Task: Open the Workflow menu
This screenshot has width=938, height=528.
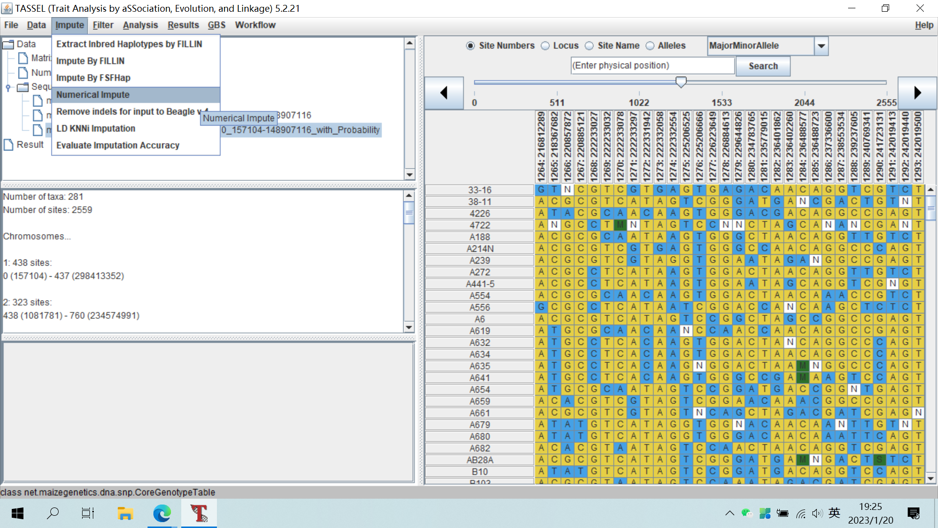Action: point(255,25)
